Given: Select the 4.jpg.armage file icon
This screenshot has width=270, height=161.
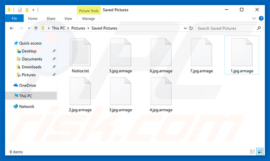Looking at the screenshot, I should (161, 91).
